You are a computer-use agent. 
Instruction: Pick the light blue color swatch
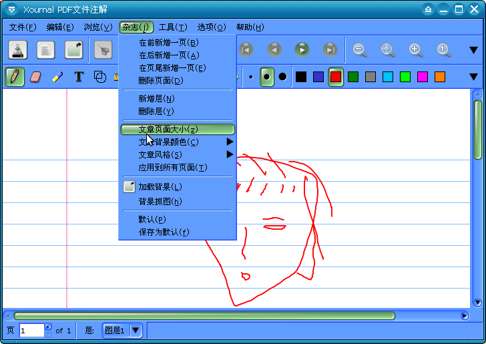point(388,77)
